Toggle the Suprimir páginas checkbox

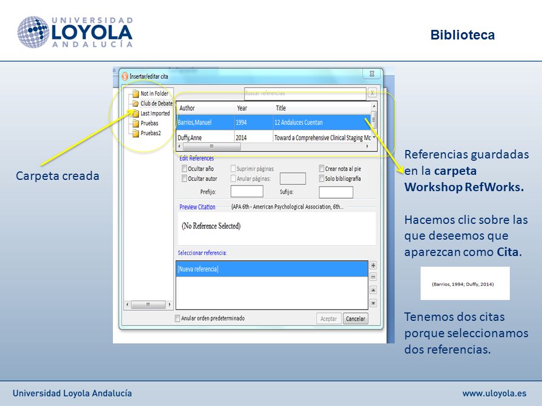[x=233, y=169]
